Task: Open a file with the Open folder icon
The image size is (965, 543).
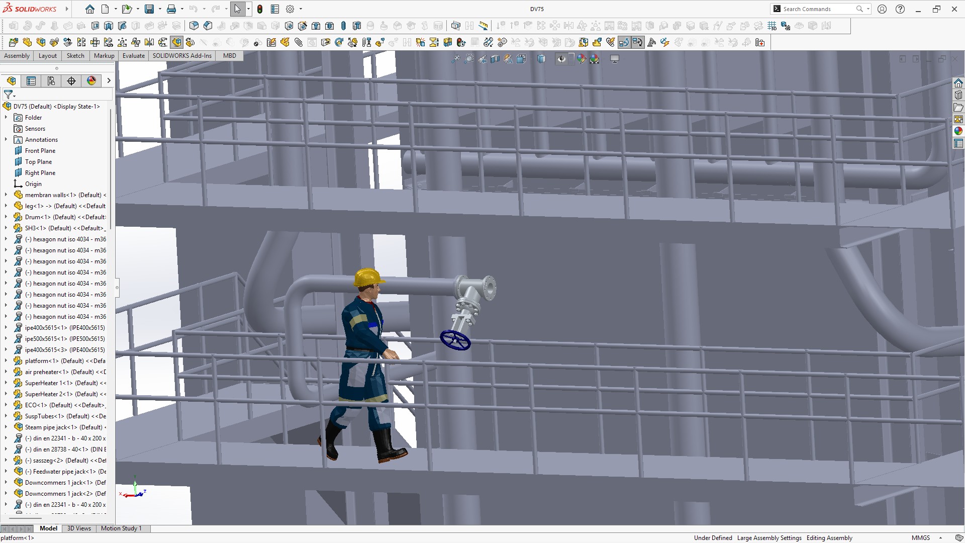Action: [x=127, y=9]
